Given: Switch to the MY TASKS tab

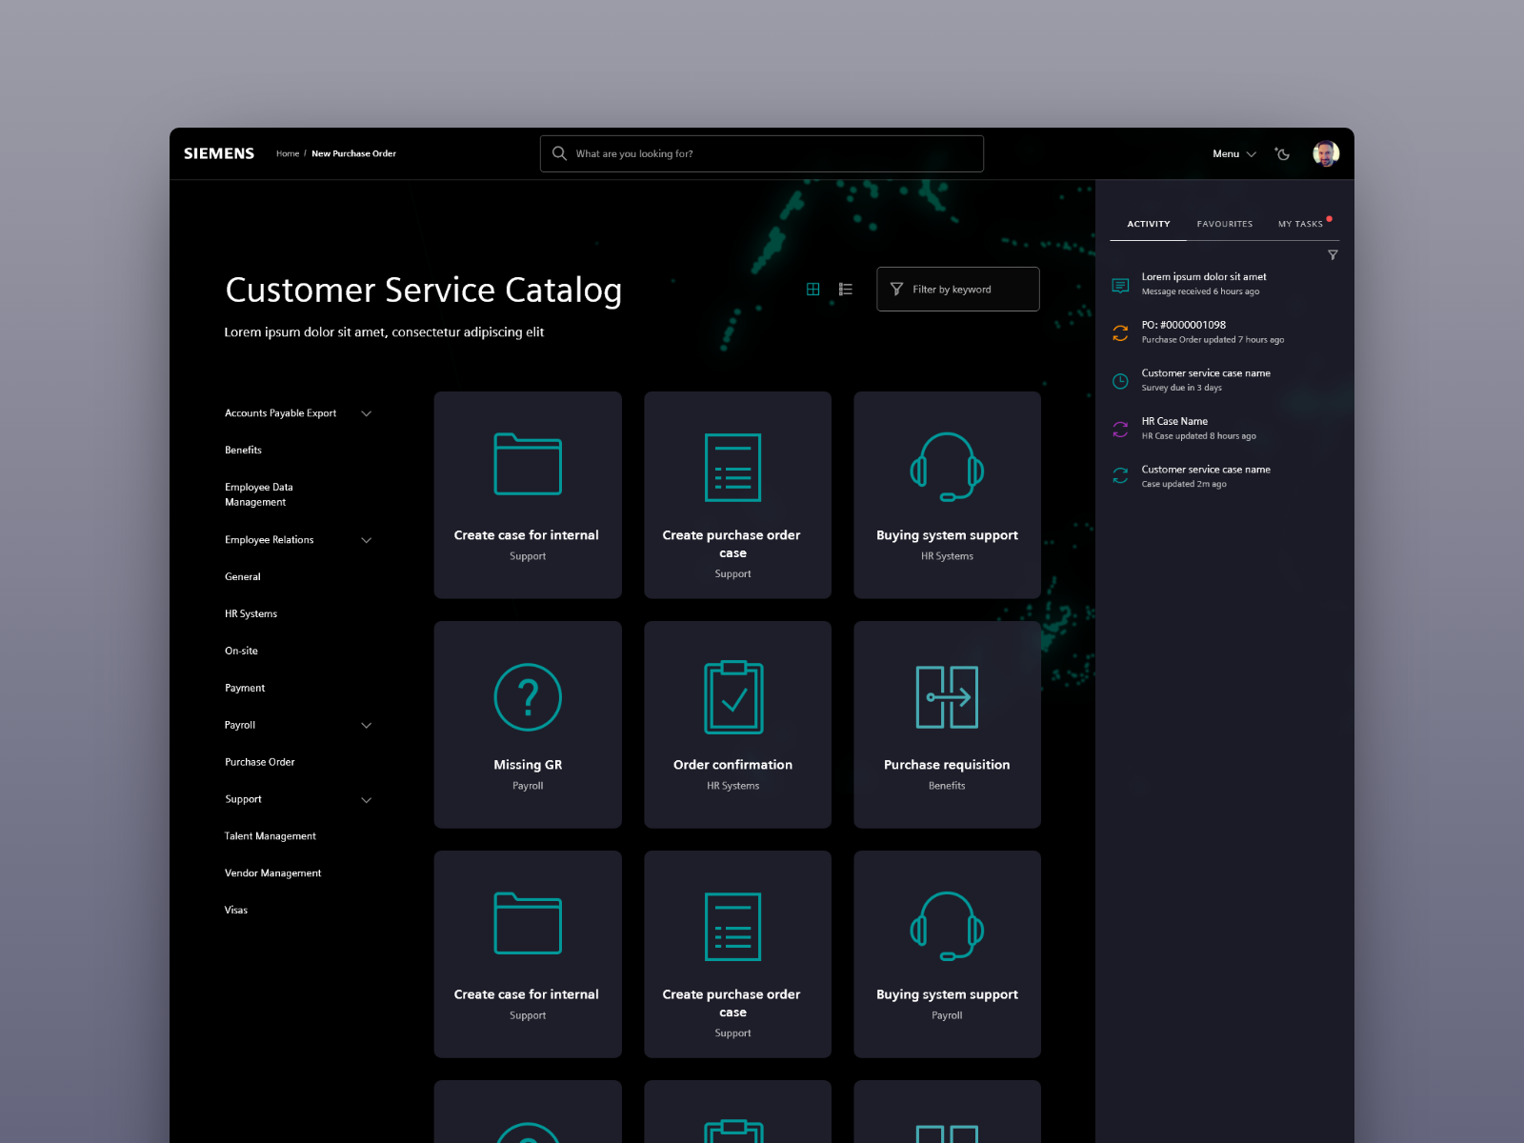Looking at the screenshot, I should click(1300, 224).
